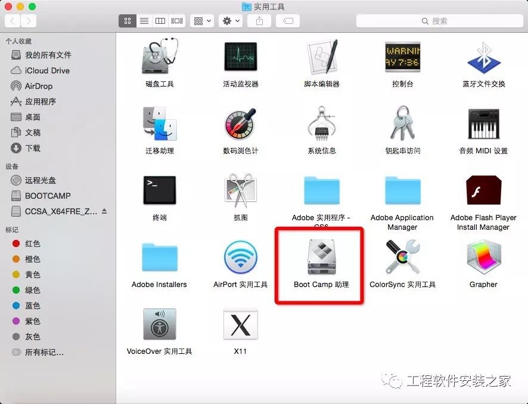Open 活动监视器 Activity Monitor icon

click(x=240, y=57)
